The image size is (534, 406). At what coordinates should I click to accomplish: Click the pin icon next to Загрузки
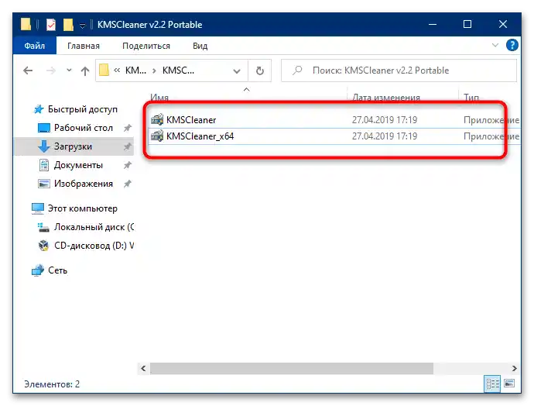pyautogui.click(x=128, y=146)
